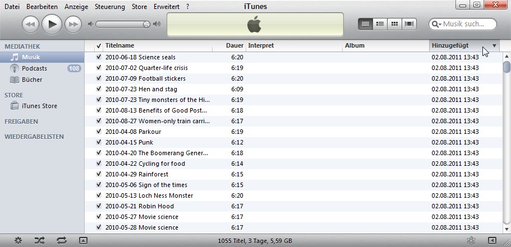
Task: Uncheck the Science seals track
Action: pos(99,57)
